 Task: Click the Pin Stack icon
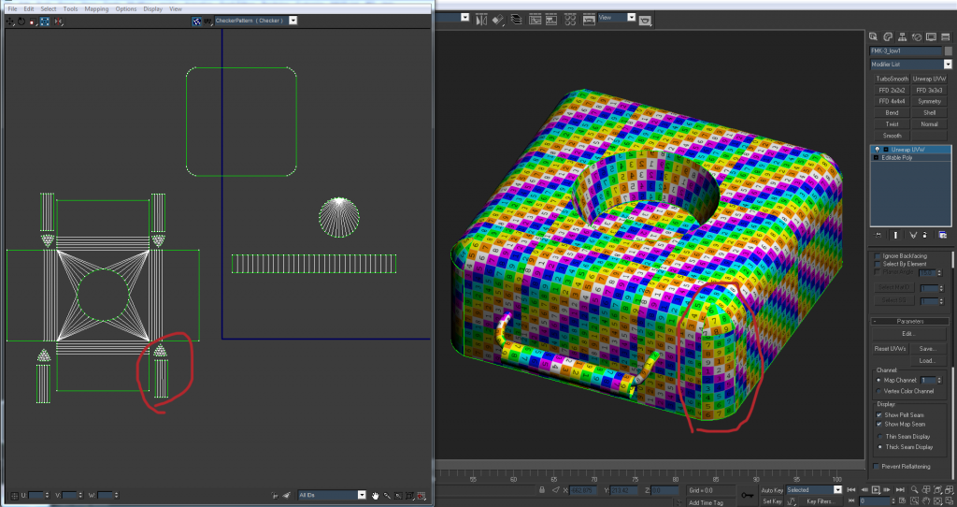point(877,234)
